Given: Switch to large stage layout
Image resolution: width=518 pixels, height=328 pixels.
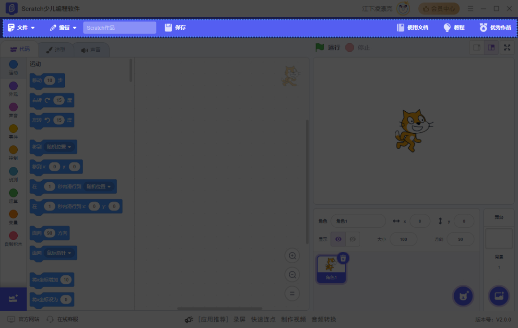Looking at the screenshot, I should click(491, 47).
